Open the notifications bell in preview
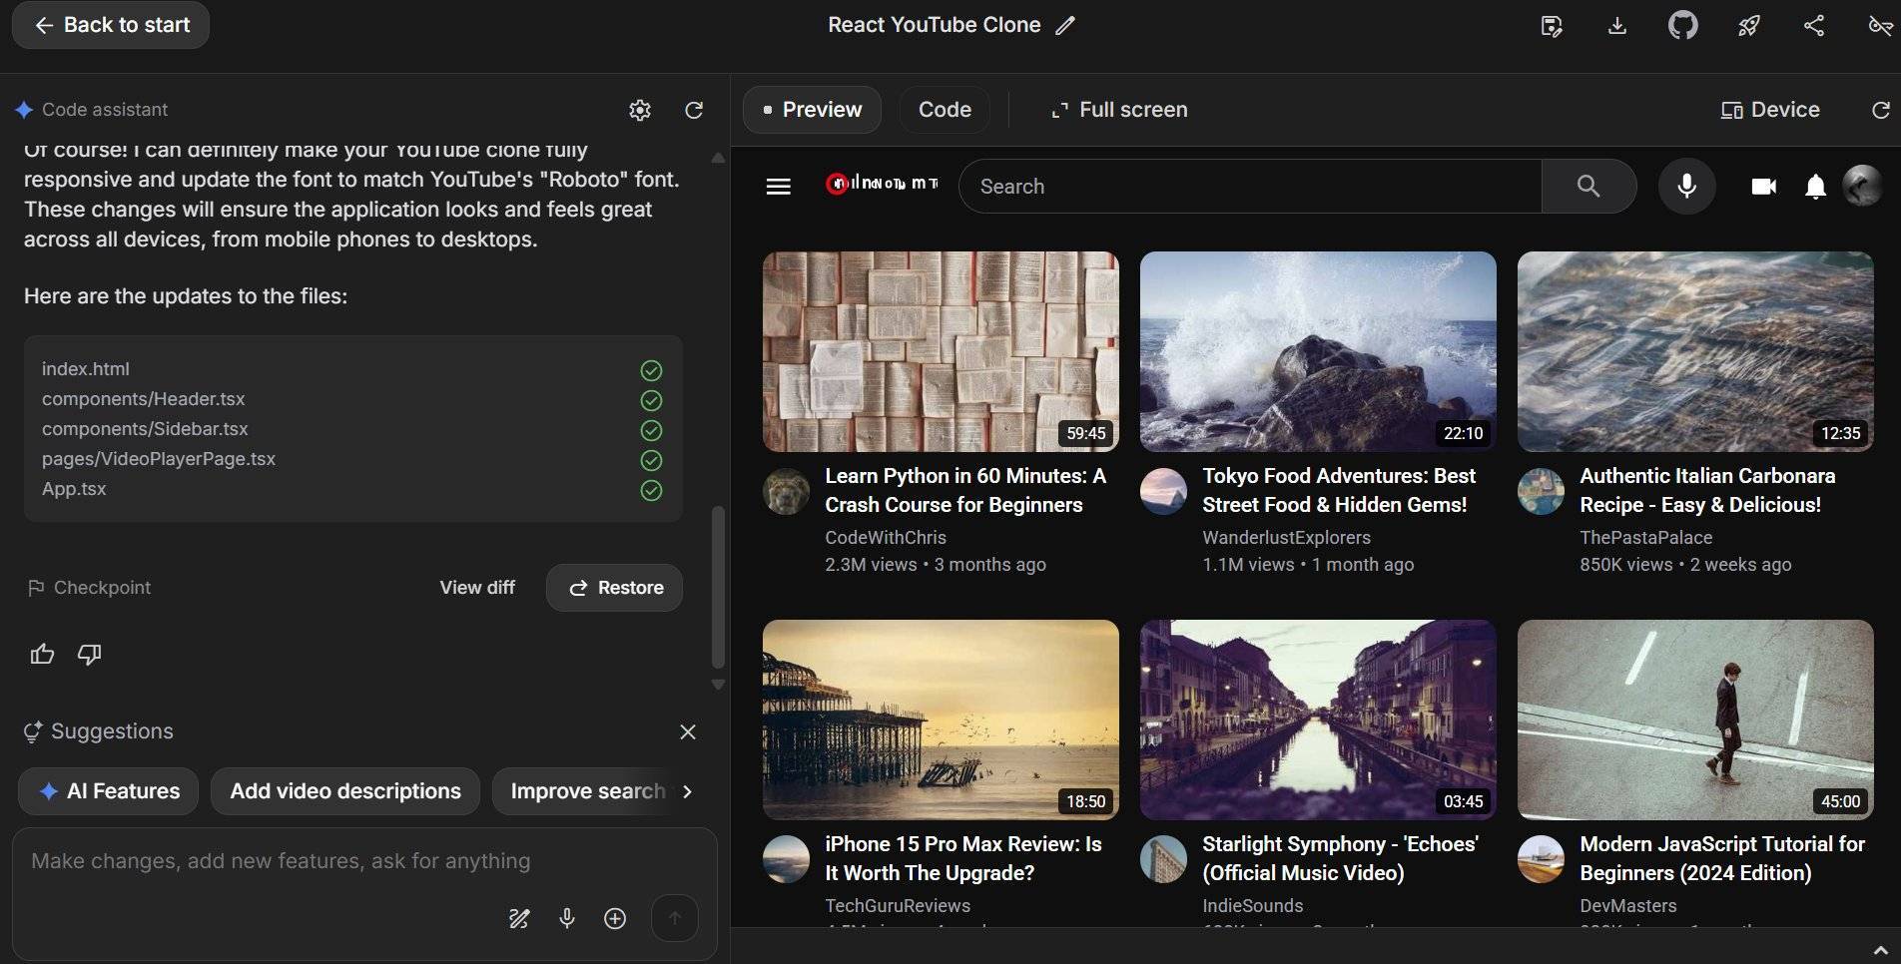The image size is (1901, 964). click(1814, 186)
